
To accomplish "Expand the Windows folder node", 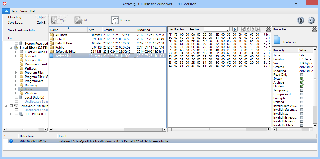I will point(16,93).
